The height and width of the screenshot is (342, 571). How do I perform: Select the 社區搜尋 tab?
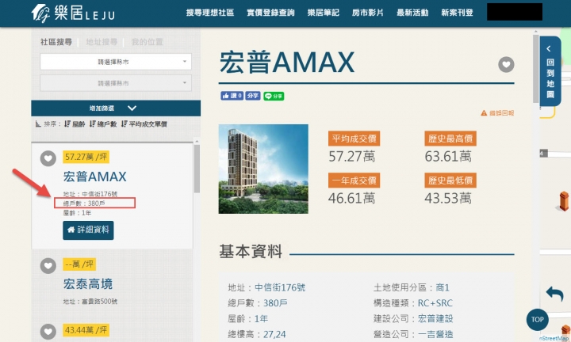coord(56,42)
